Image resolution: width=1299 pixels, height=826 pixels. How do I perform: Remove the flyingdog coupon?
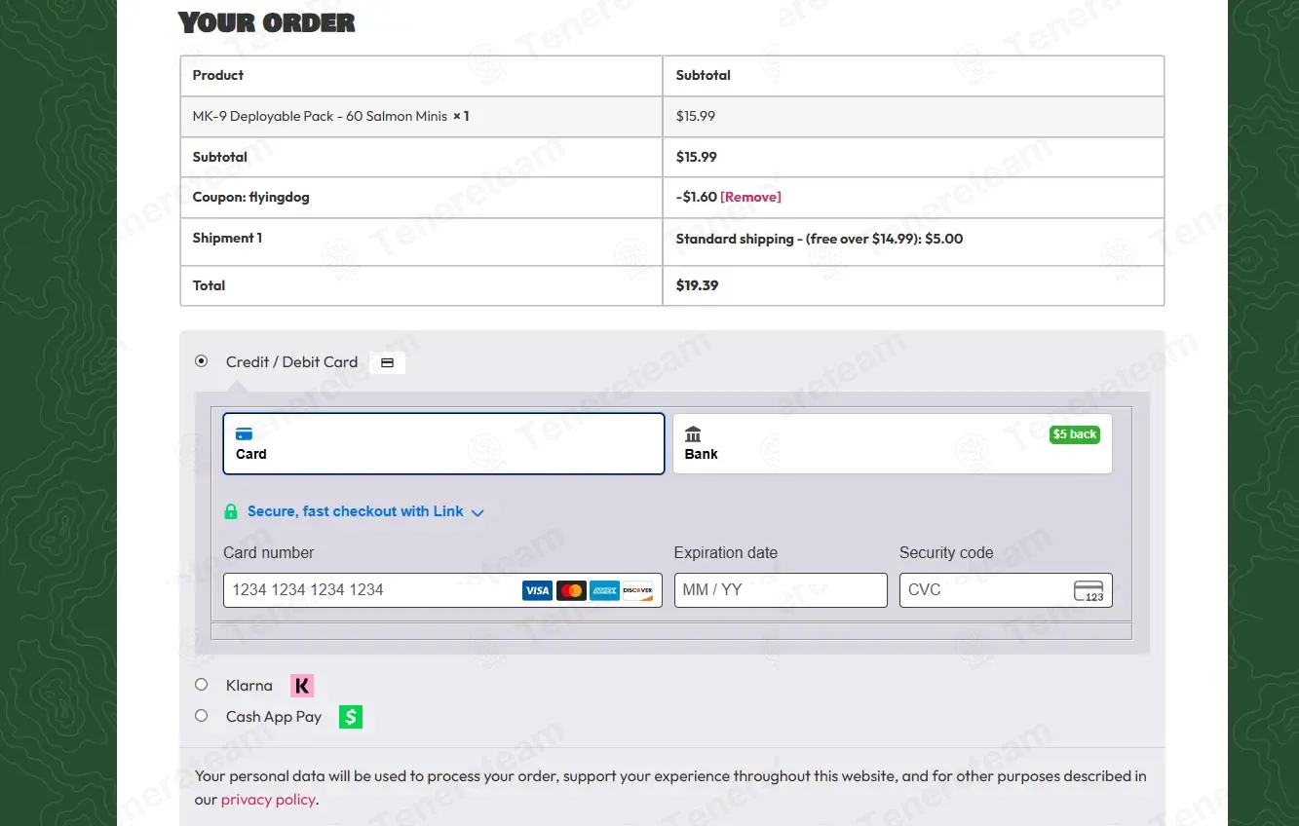pyautogui.click(x=750, y=197)
